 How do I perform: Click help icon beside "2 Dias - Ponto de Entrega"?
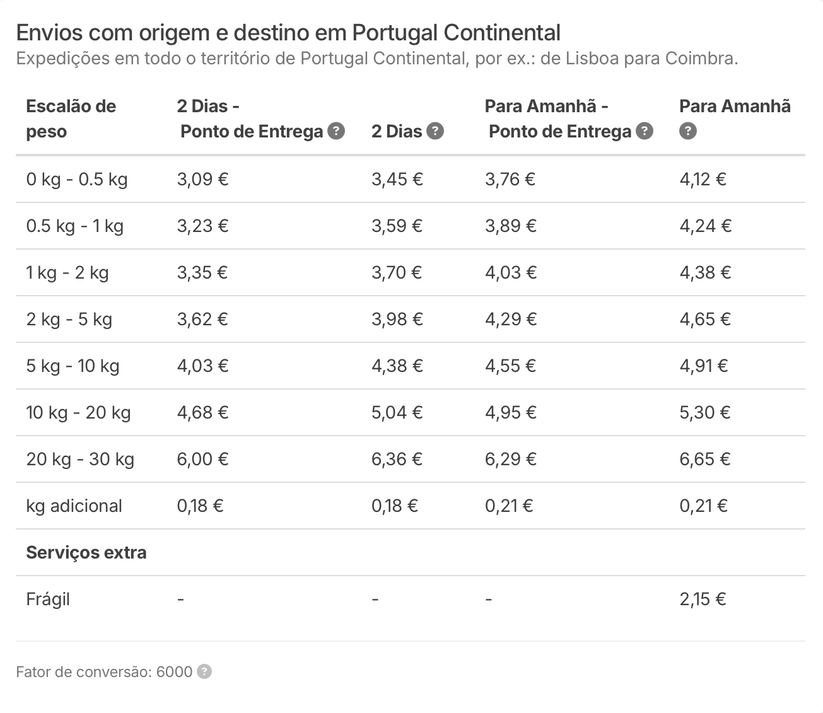337,131
